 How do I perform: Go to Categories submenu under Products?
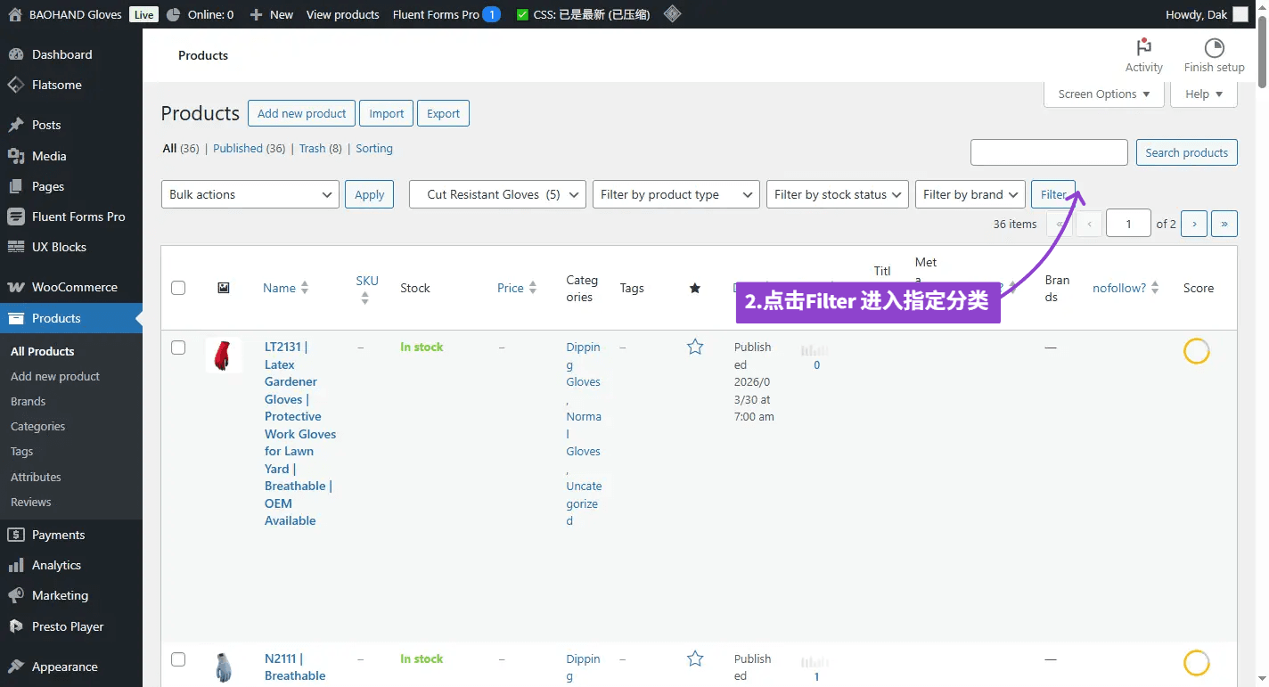pos(37,426)
